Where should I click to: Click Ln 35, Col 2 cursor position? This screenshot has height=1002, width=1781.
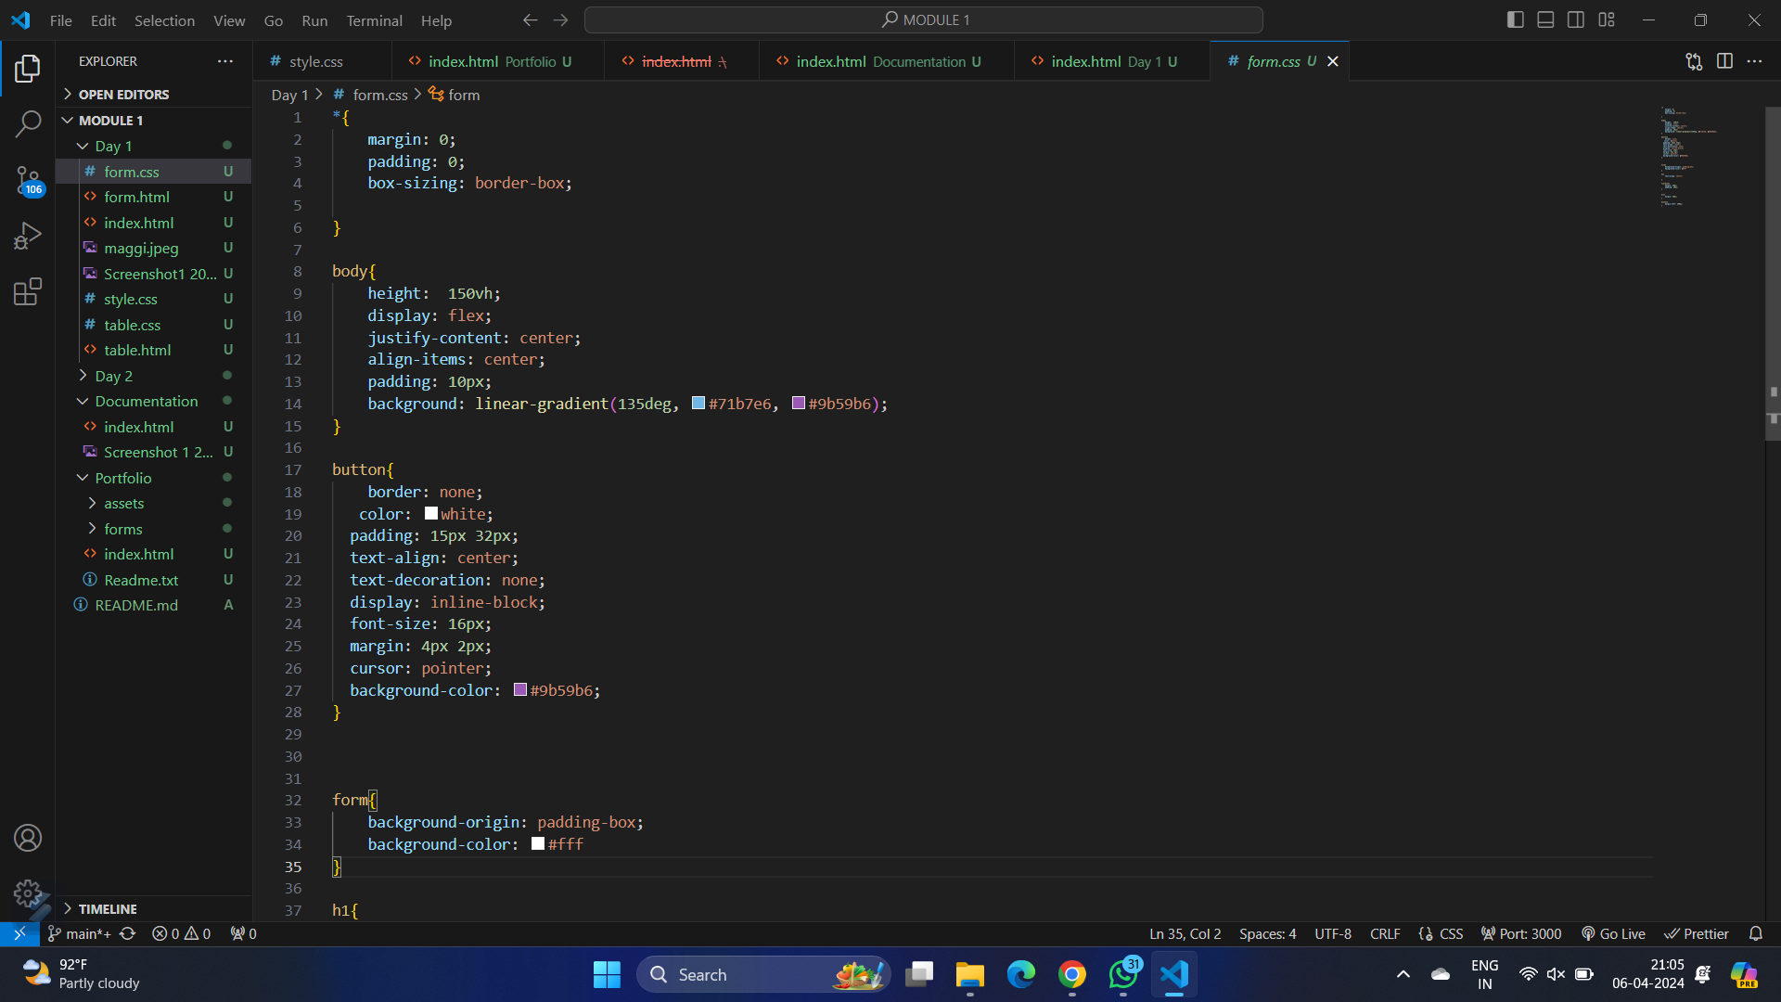[x=1185, y=933]
